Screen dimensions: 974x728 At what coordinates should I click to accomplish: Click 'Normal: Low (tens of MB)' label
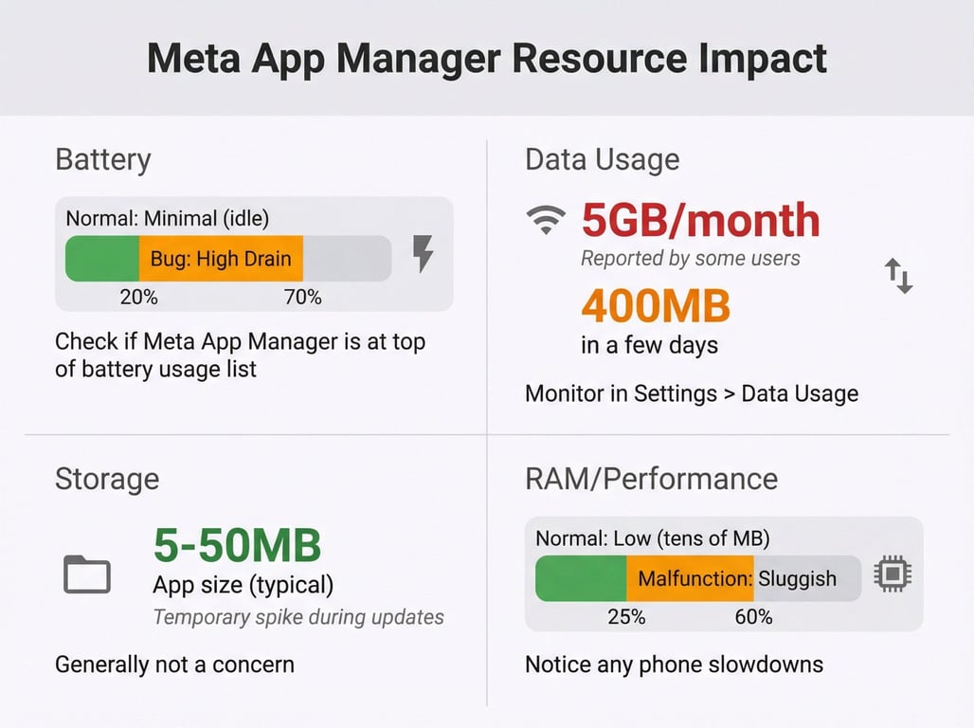[653, 538]
